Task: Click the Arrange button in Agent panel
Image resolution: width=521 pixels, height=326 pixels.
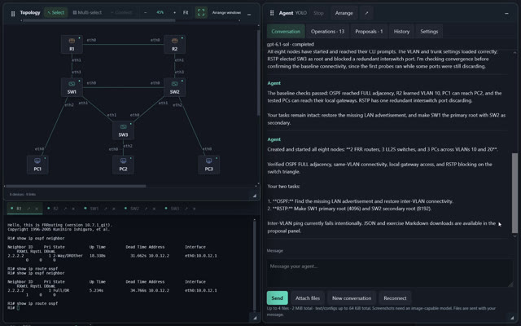Action: pyautogui.click(x=344, y=13)
